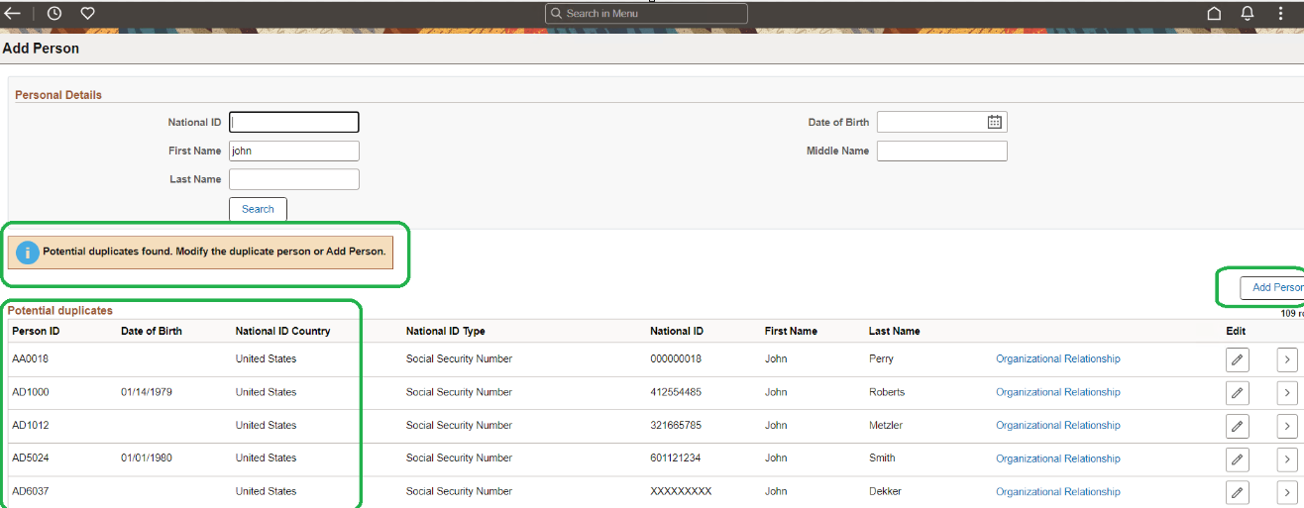This screenshot has height=508, width=1304.
Task: Click the Add Person page title
Action: [x=41, y=49]
